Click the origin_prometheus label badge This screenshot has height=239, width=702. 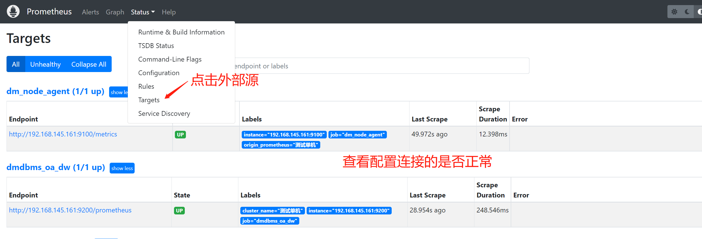tap(281, 145)
